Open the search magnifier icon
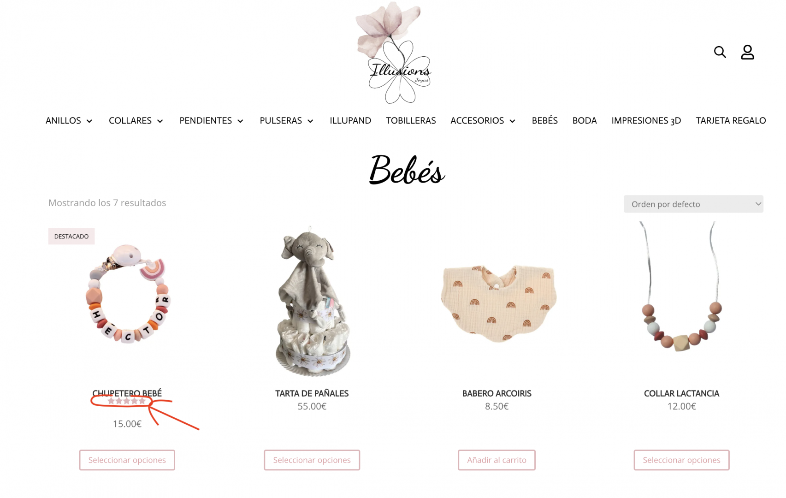786x498 pixels. [720, 52]
